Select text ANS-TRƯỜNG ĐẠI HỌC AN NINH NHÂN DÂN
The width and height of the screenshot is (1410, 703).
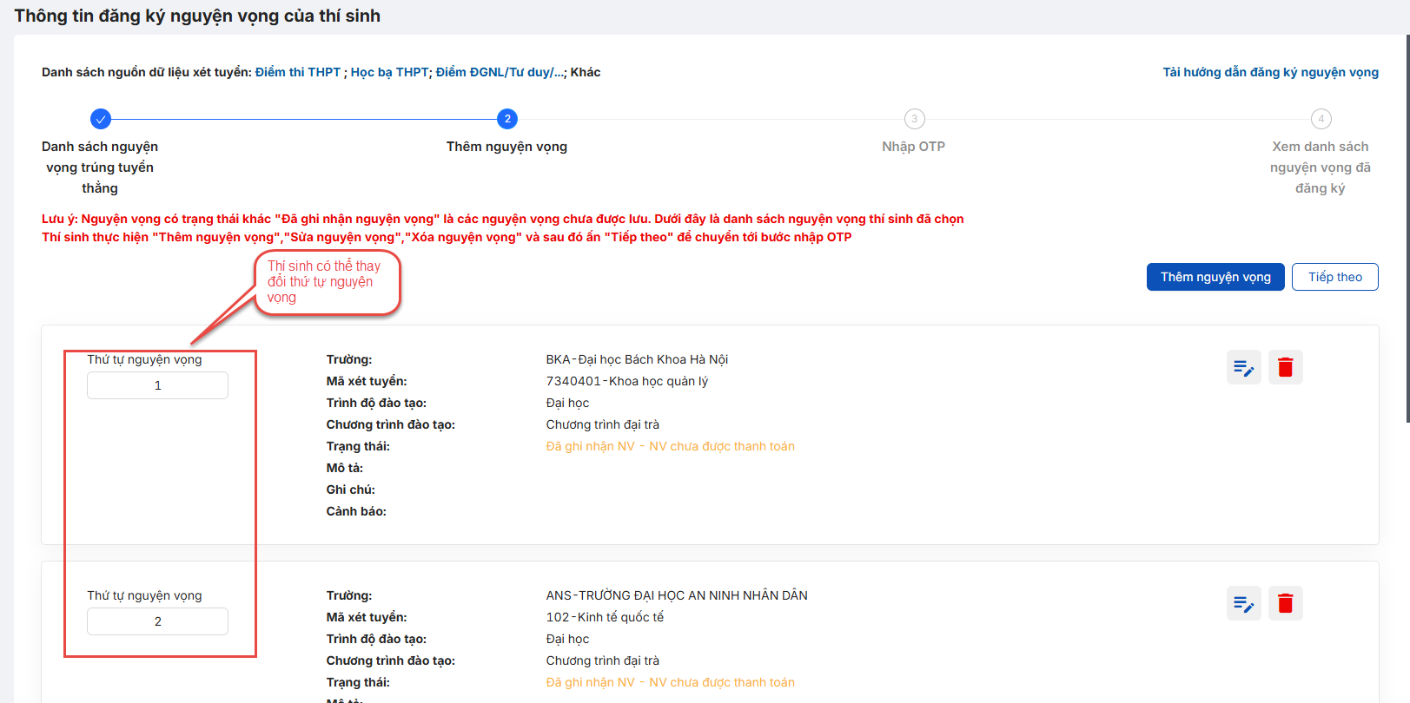click(677, 595)
